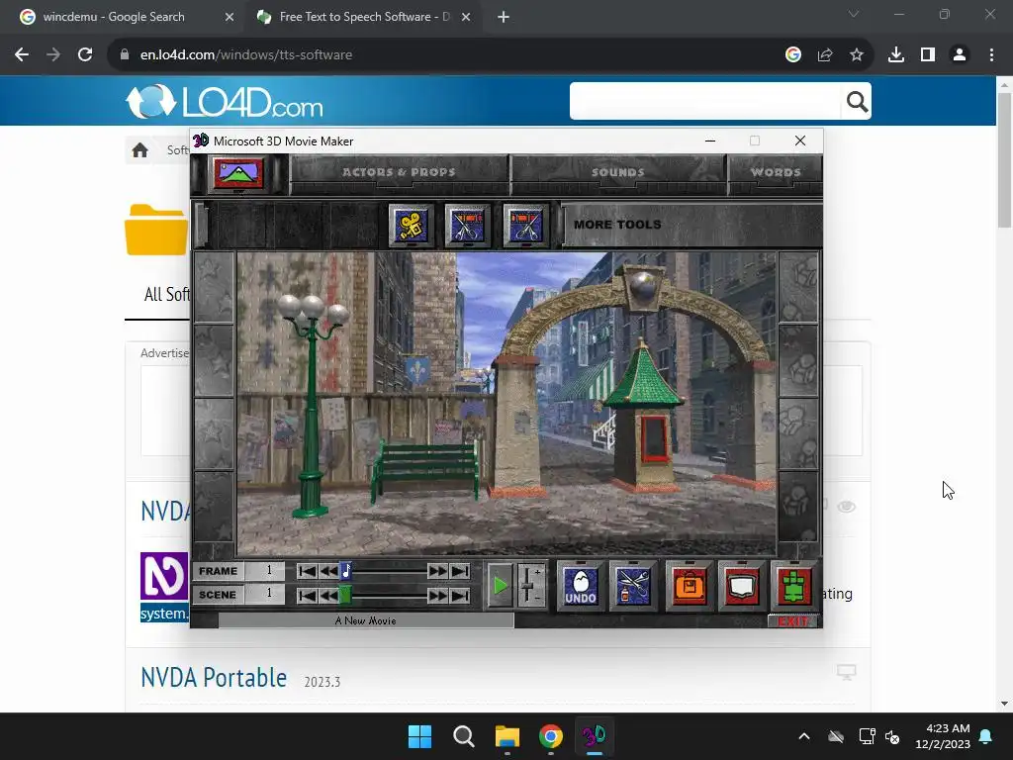Image resolution: width=1013 pixels, height=760 pixels.
Task: Step back one frame
Action: click(328, 571)
